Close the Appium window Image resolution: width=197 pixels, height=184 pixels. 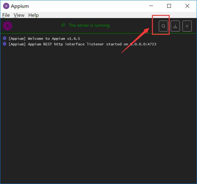click(187, 6)
